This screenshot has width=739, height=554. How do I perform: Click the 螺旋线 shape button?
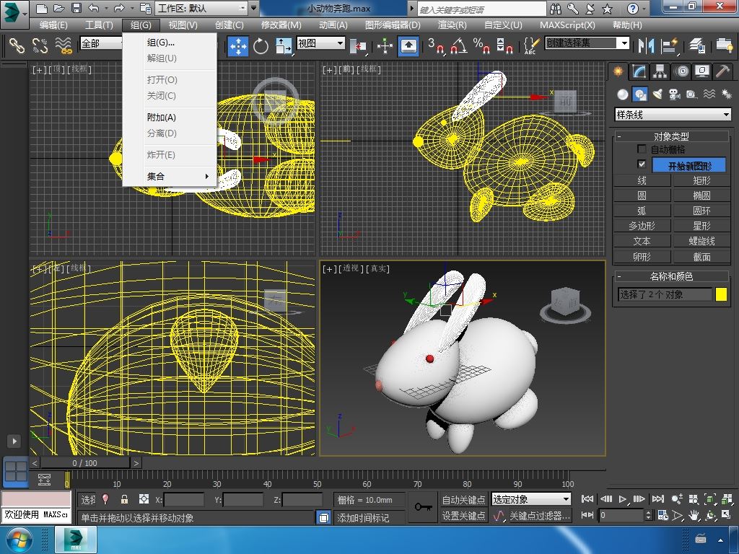701,241
